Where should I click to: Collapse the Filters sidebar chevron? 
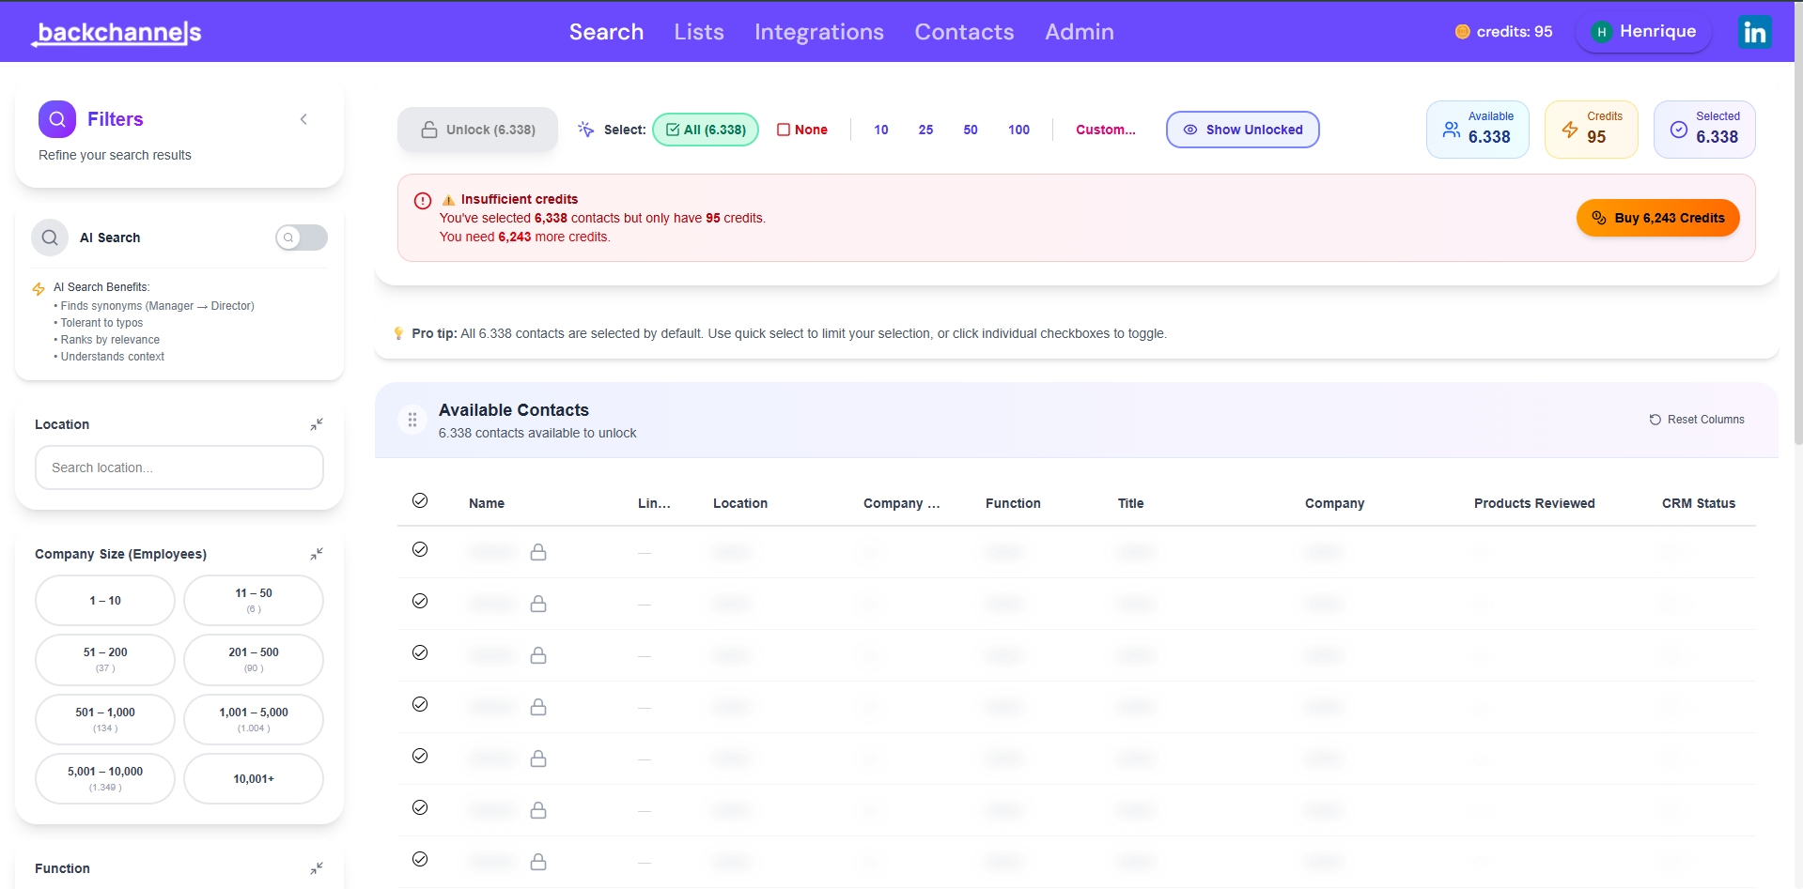303,119
